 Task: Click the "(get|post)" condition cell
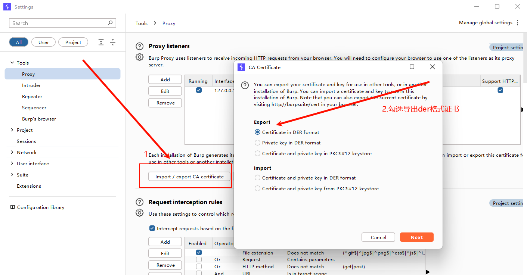[354, 266]
